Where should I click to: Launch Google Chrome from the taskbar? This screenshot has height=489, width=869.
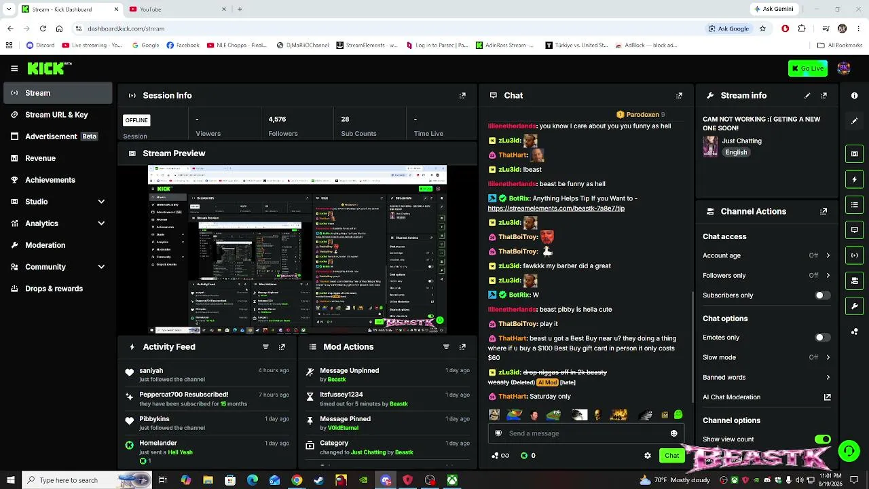coord(297,480)
